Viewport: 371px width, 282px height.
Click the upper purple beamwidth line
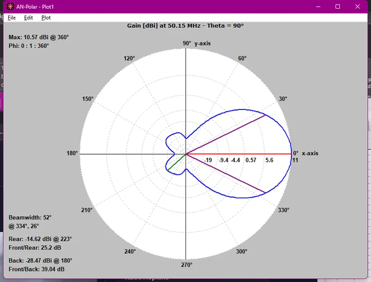coord(225,134)
